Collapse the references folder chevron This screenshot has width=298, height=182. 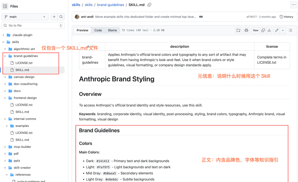click(x=7, y=175)
